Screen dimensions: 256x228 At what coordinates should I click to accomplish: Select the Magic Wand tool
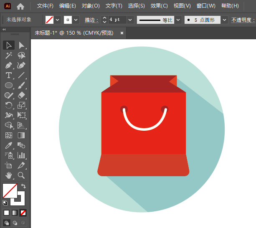tap(9, 55)
